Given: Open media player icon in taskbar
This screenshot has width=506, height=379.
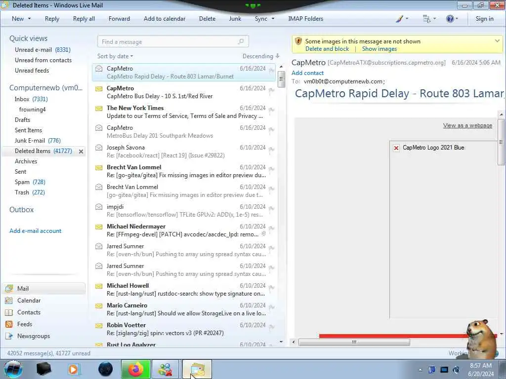Looking at the screenshot, I should pyautogui.click(x=73, y=369).
